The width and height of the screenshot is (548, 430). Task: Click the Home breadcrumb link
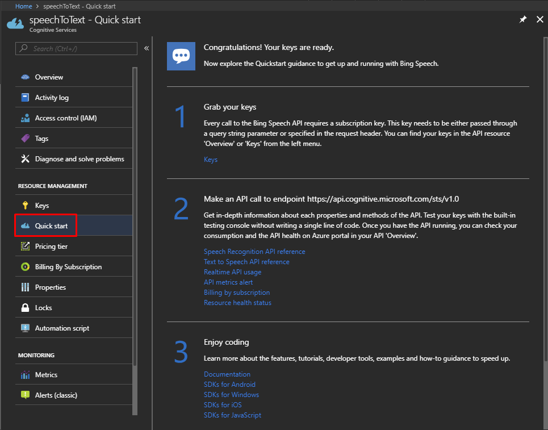23,6
